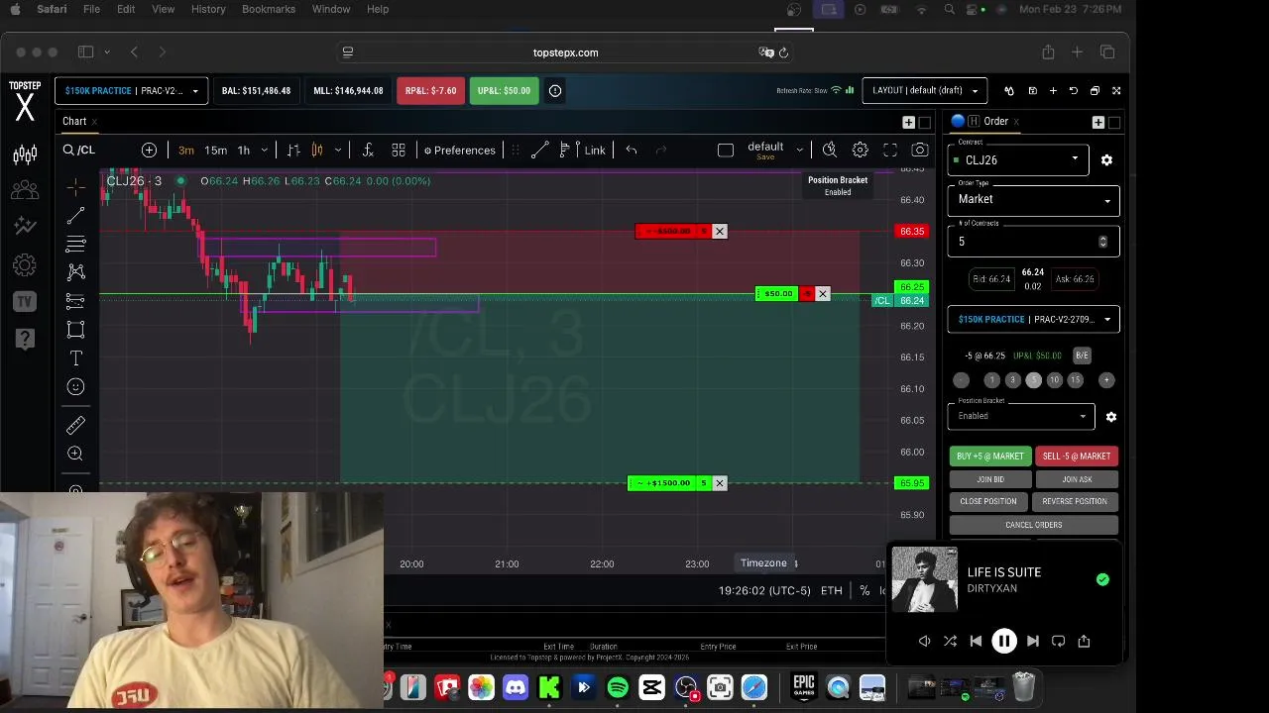This screenshot has width=1269, height=713.
Task: Select the crosshair cursor tool
Action: pos(75,187)
